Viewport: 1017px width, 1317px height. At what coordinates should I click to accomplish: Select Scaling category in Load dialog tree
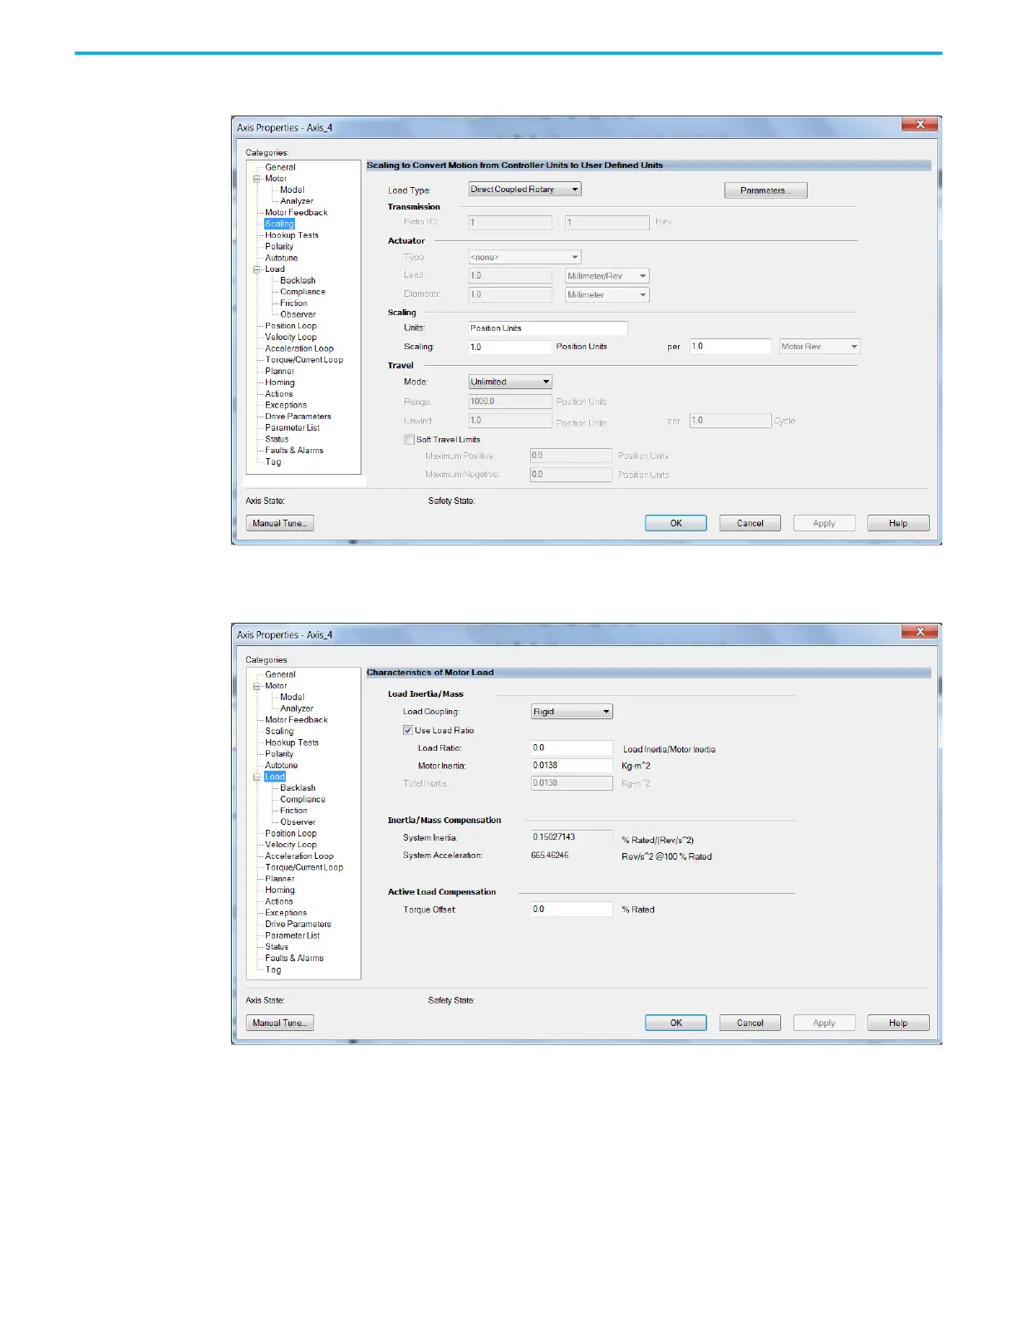click(279, 732)
